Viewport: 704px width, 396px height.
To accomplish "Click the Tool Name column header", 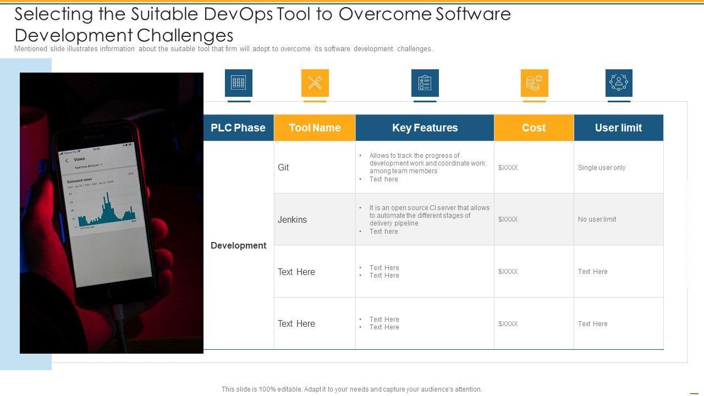I will (315, 128).
